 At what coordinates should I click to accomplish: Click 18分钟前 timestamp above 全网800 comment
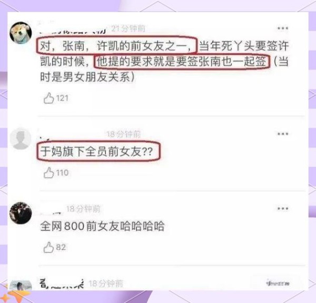coord(83,209)
